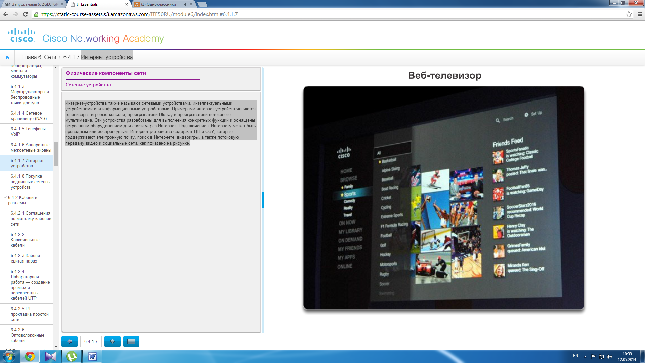Open the blue bow-tie taskbar application
This screenshot has height=363, width=645.
point(51,356)
